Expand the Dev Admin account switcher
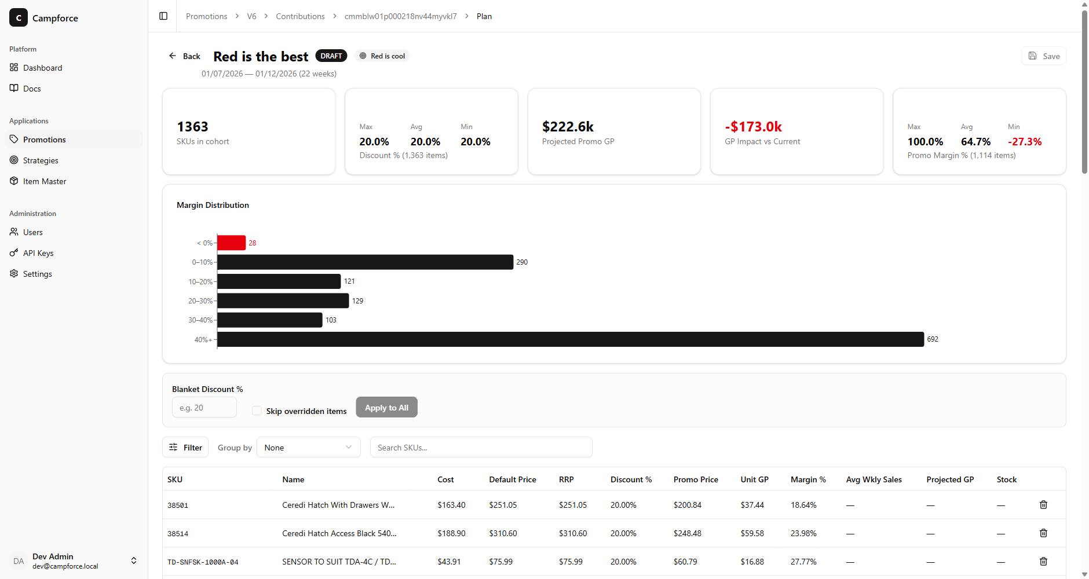Viewport: 1089px width, 579px height. click(134, 560)
